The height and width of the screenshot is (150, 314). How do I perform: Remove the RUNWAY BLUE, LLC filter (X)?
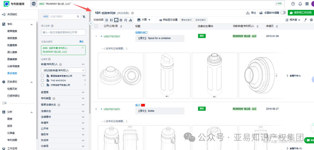83,48
